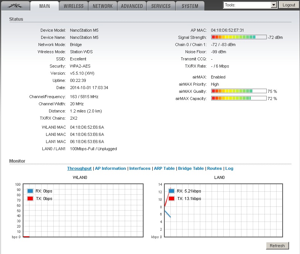Open the Throughput monitor link

79,168
